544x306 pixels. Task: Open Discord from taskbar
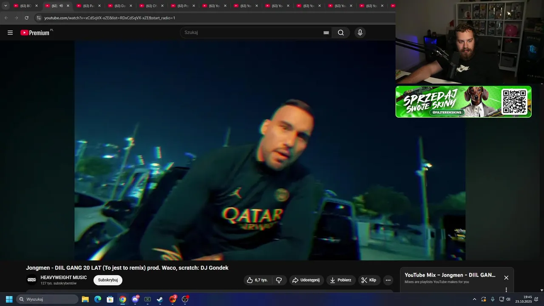coord(135,299)
